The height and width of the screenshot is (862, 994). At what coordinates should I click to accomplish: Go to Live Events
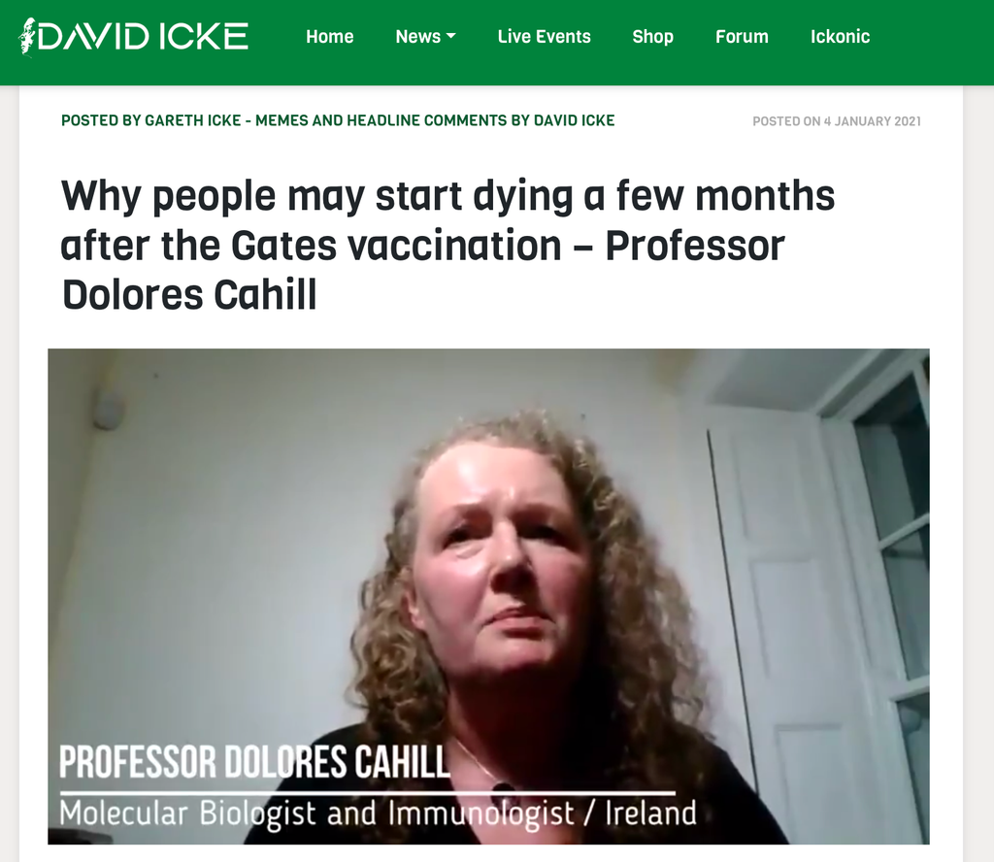coord(544,37)
